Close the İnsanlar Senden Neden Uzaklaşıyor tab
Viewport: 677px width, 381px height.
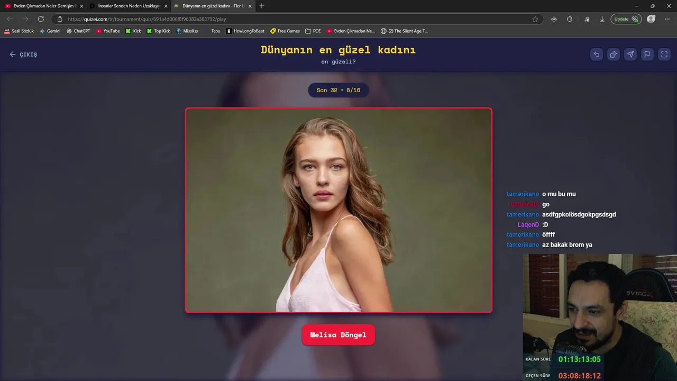pos(166,6)
